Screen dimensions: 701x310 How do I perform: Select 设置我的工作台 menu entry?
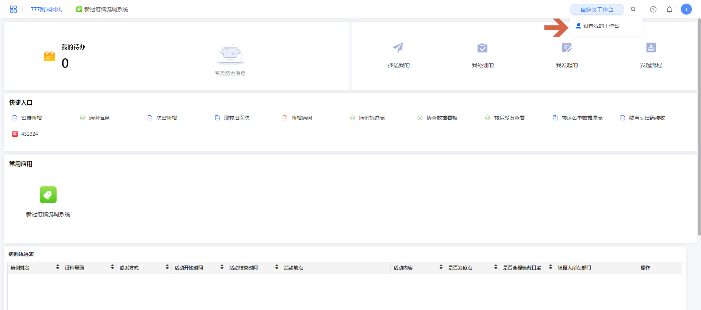(x=601, y=26)
